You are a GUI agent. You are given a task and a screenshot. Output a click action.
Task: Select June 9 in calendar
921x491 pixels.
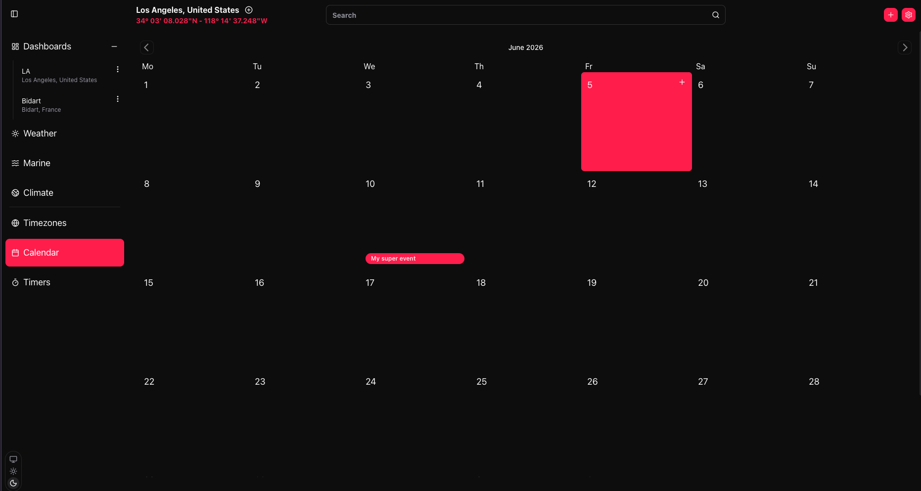click(x=304, y=221)
